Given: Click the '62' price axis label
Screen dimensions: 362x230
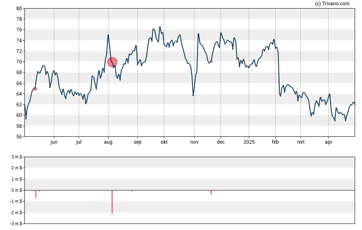Looking at the screenshot, I should pos(19,104).
